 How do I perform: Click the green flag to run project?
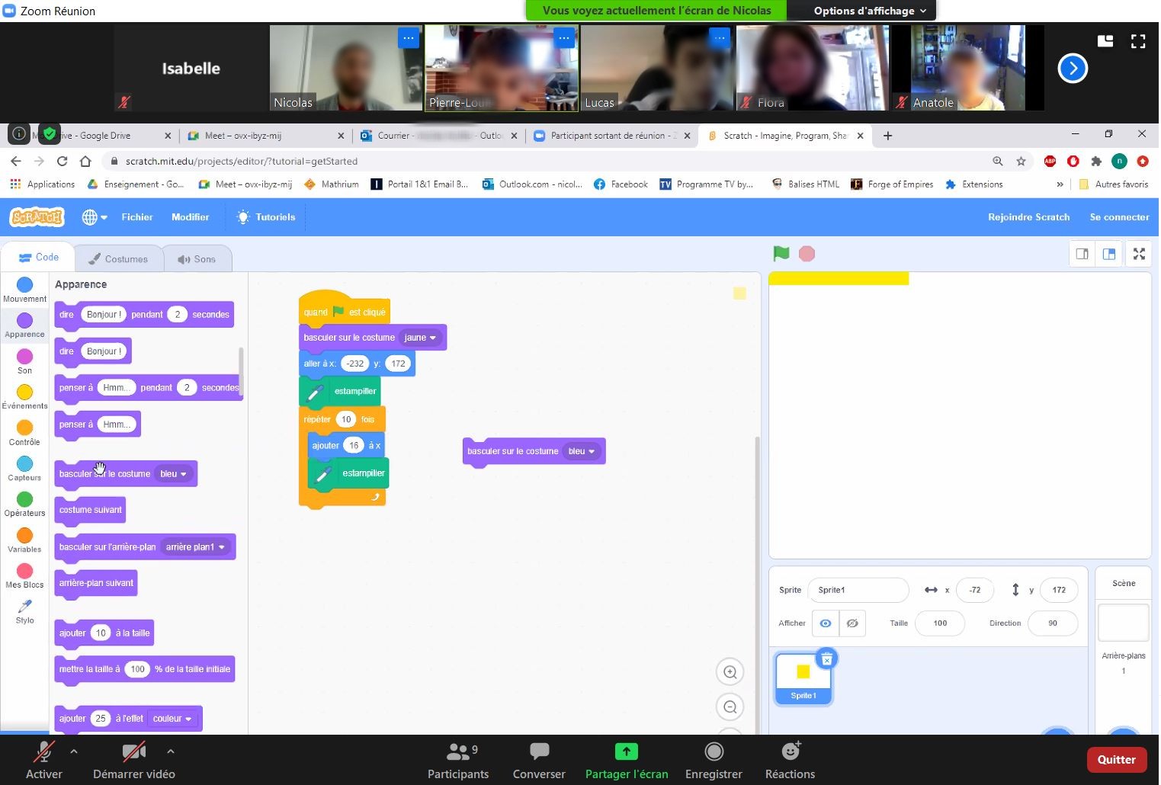(781, 254)
